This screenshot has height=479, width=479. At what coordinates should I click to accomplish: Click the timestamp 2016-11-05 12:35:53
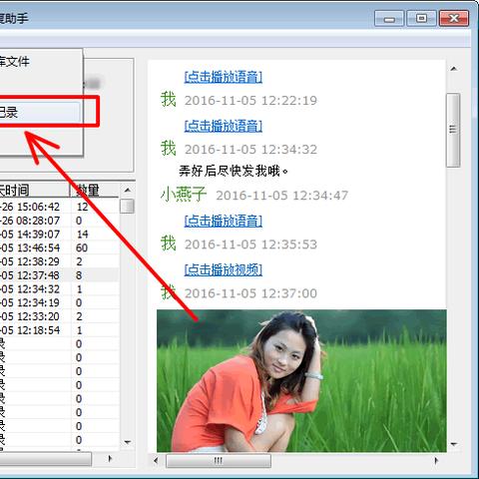(x=250, y=244)
